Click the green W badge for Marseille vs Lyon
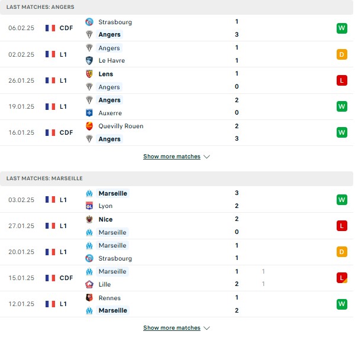 (x=341, y=200)
